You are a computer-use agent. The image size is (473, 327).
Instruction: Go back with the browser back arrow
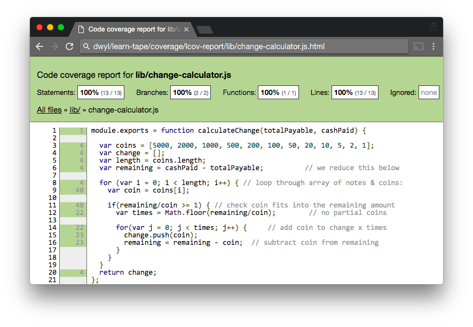(x=40, y=46)
